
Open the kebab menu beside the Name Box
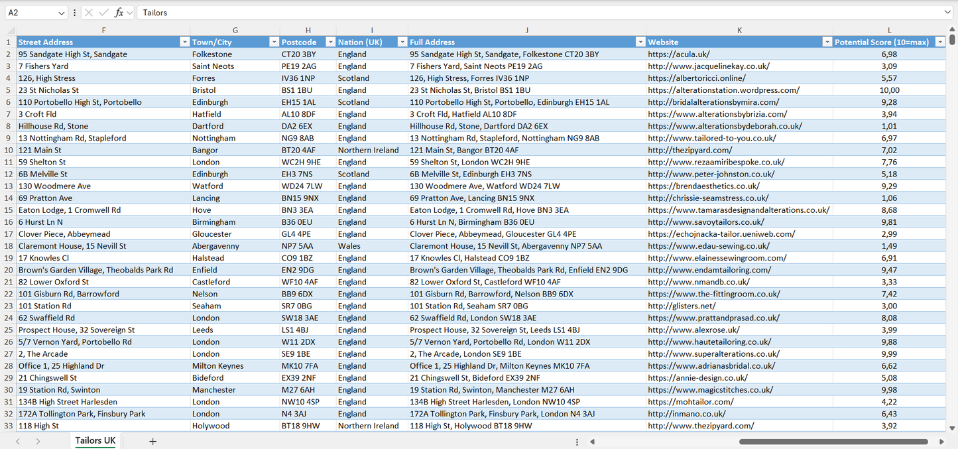(x=74, y=12)
